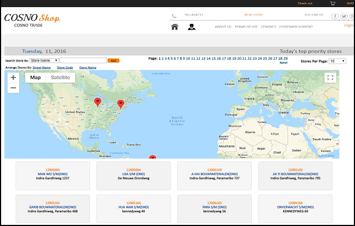Click the store search text field
The width and height of the screenshot is (355, 226).
pyautogui.click(x=83, y=60)
